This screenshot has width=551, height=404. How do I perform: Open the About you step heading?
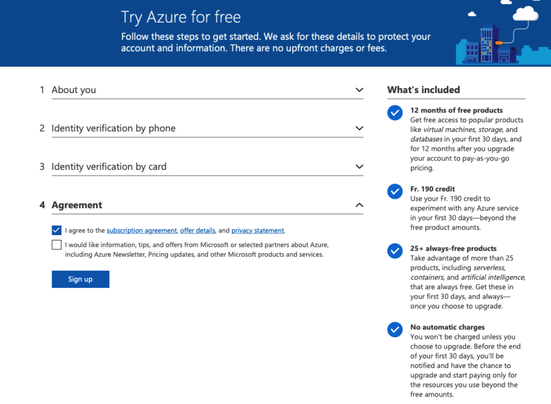point(74,90)
